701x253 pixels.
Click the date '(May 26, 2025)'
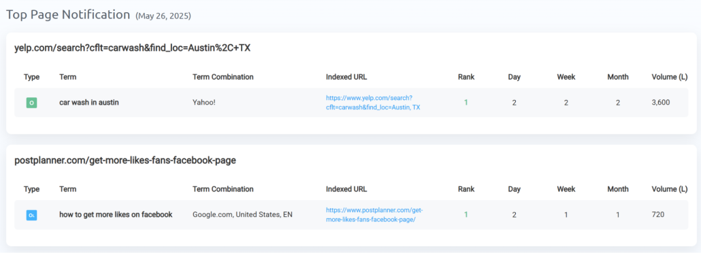pos(163,16)
